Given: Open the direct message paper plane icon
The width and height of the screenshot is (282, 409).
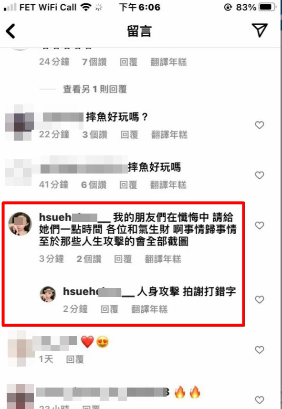Looking at the screenshot, I should (259, 30).
